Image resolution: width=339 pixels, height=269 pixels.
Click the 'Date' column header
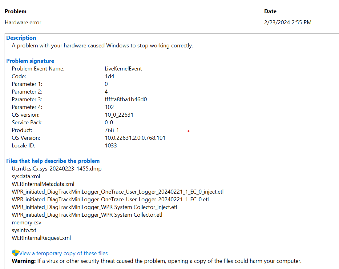tap(270, 11)
